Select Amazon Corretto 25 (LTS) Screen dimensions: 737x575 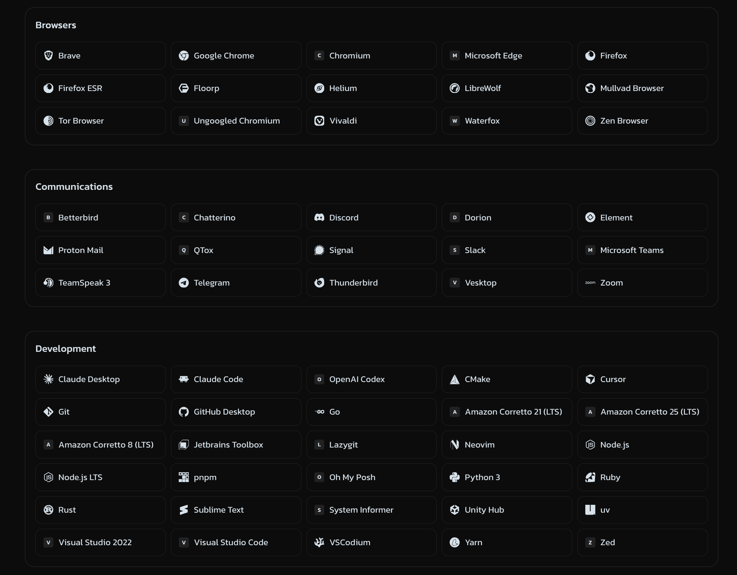click(x=643, y=412)
